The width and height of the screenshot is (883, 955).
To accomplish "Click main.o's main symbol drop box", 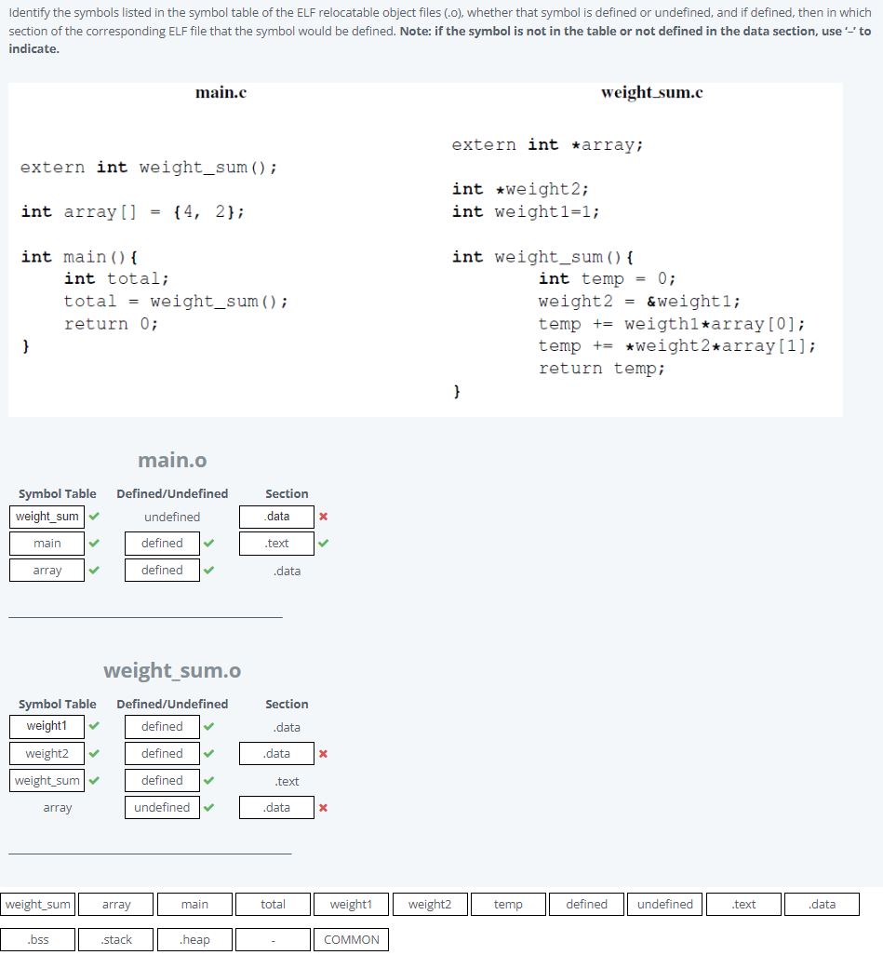I will tap(47, 544).
